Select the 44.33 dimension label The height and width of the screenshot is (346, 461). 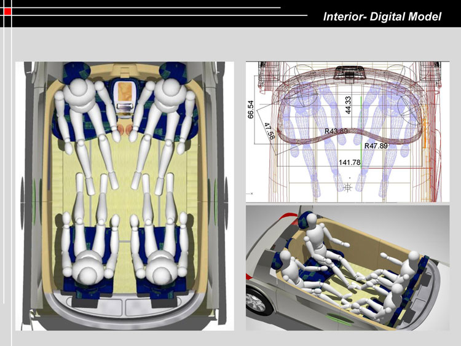point(348,104)
